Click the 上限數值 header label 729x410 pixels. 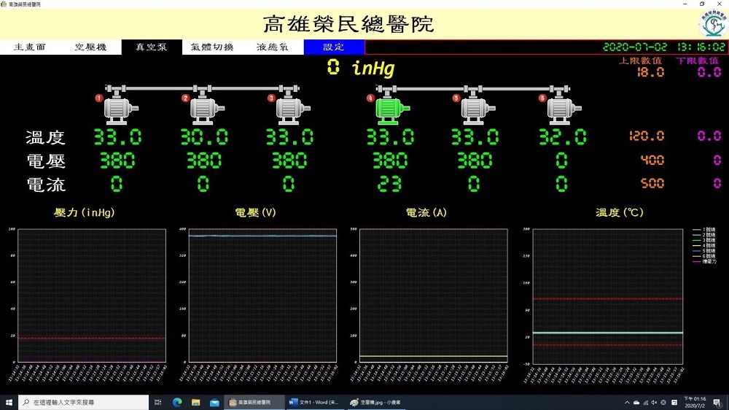click(640, 61)
